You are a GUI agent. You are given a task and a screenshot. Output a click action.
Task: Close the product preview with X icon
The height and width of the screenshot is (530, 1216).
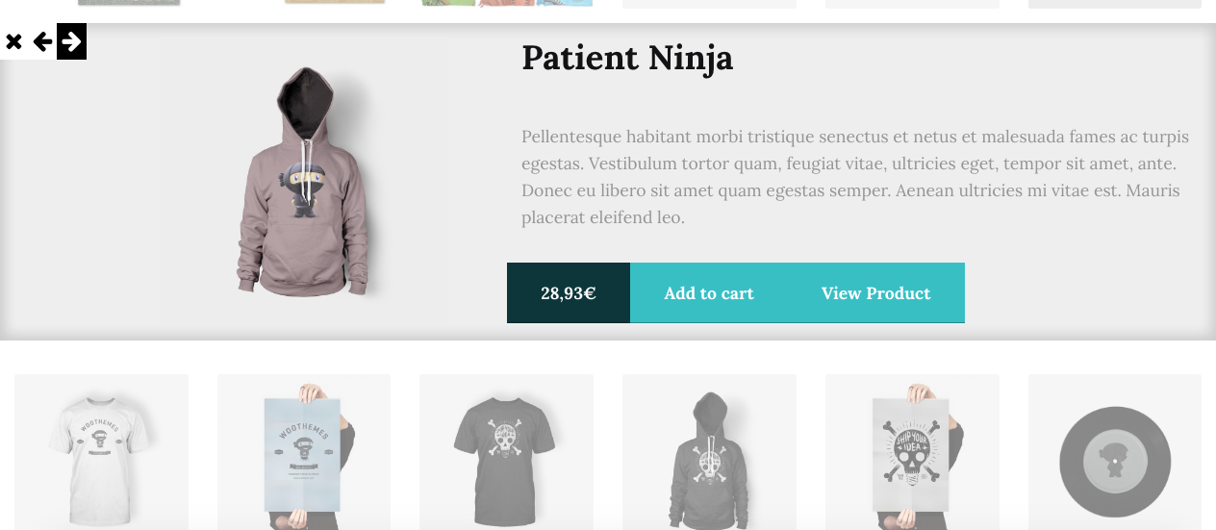(x=13, y=41)
